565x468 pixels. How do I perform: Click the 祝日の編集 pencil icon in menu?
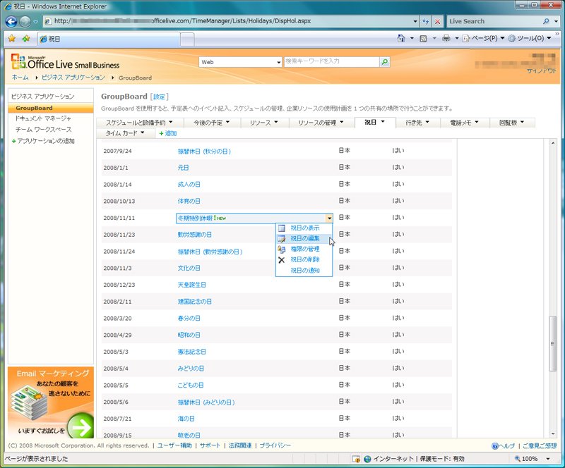click(x=282, y=238)
